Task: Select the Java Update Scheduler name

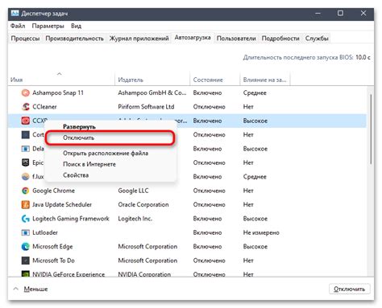Action: click(62, 204)
